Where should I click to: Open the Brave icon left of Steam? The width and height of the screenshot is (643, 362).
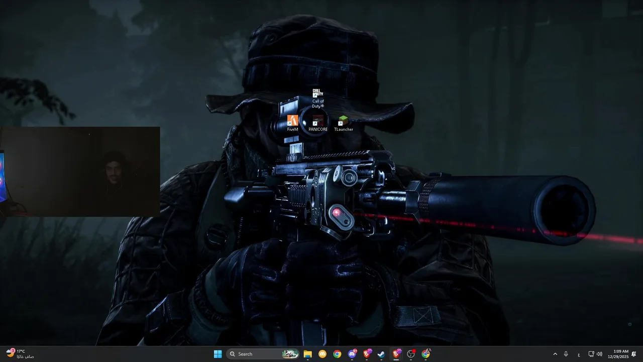click(367, 354)
